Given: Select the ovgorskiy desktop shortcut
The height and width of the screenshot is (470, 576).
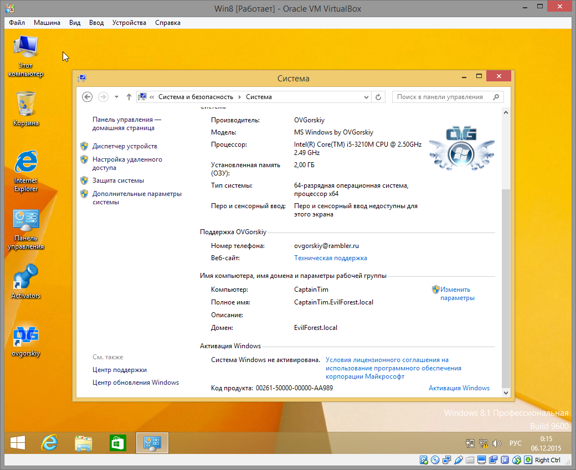Looking at the screenshot, I should 25,341.
